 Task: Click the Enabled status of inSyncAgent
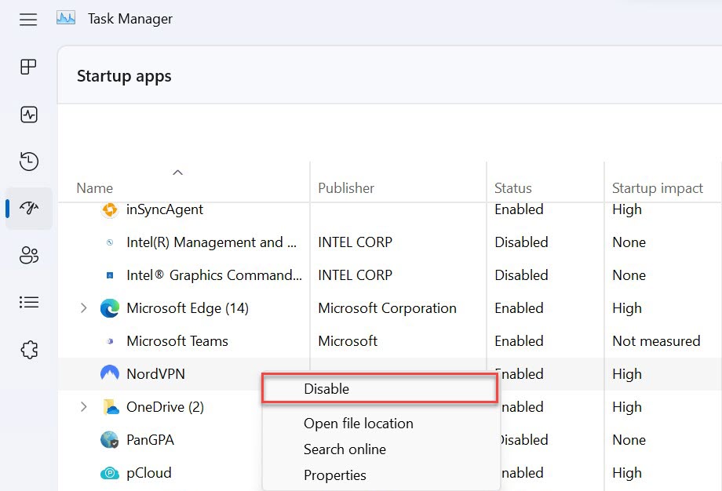tap(519, 209)
